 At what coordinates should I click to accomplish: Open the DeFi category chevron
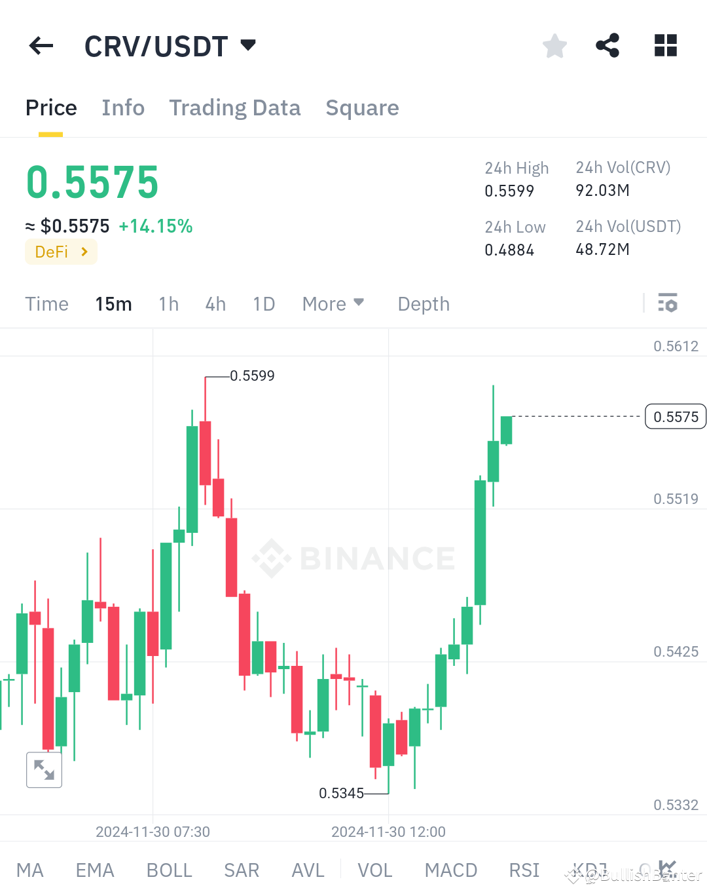[x=84, y=252]
